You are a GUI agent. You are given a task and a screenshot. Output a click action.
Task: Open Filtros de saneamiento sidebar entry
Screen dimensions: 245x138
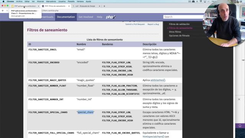(181, 28)
